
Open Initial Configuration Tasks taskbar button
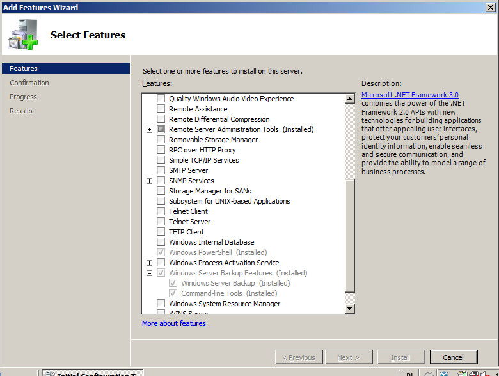(93, 373)
